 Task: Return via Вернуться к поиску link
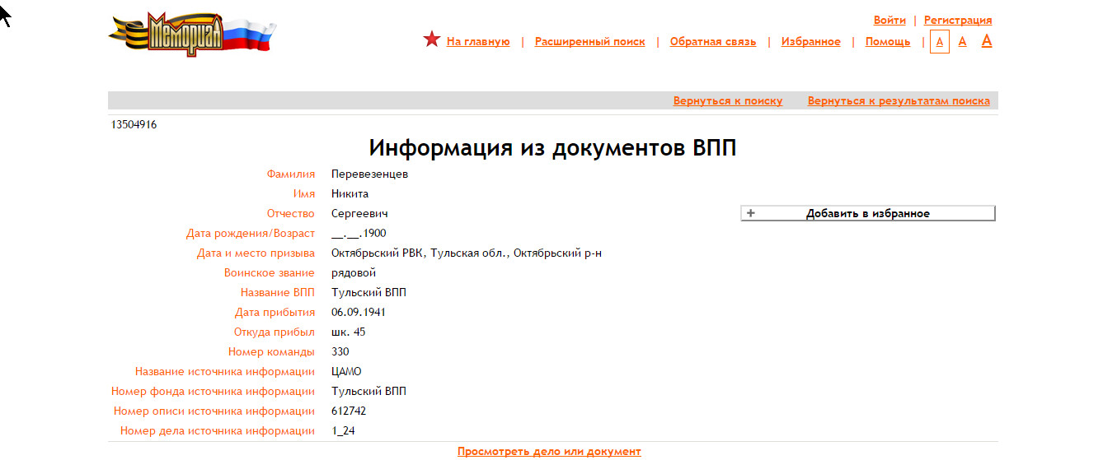point(727,101)
